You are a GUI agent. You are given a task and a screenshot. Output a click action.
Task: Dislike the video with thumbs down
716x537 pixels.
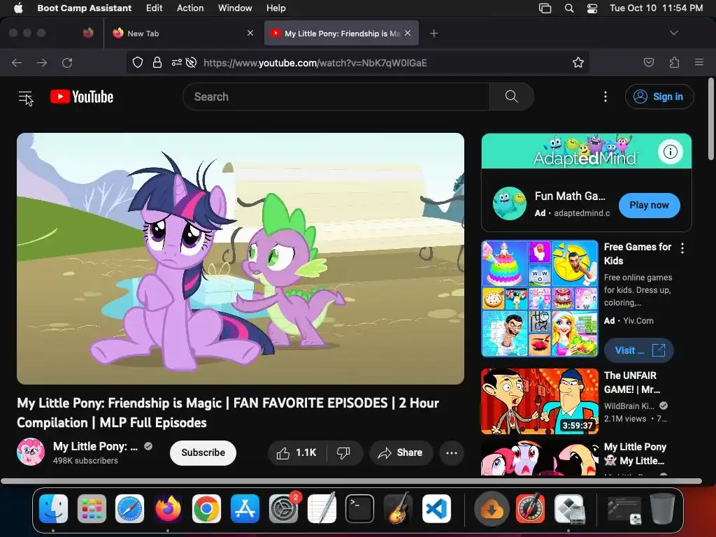pos(343,452)
